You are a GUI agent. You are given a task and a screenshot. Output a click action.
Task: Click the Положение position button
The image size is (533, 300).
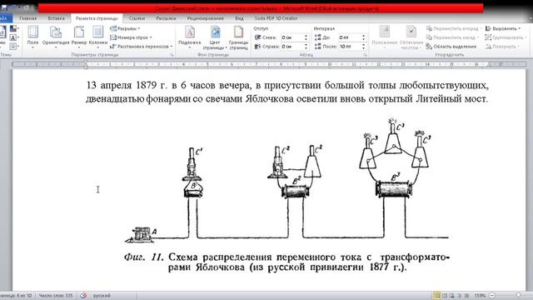[x=385, y=37]
